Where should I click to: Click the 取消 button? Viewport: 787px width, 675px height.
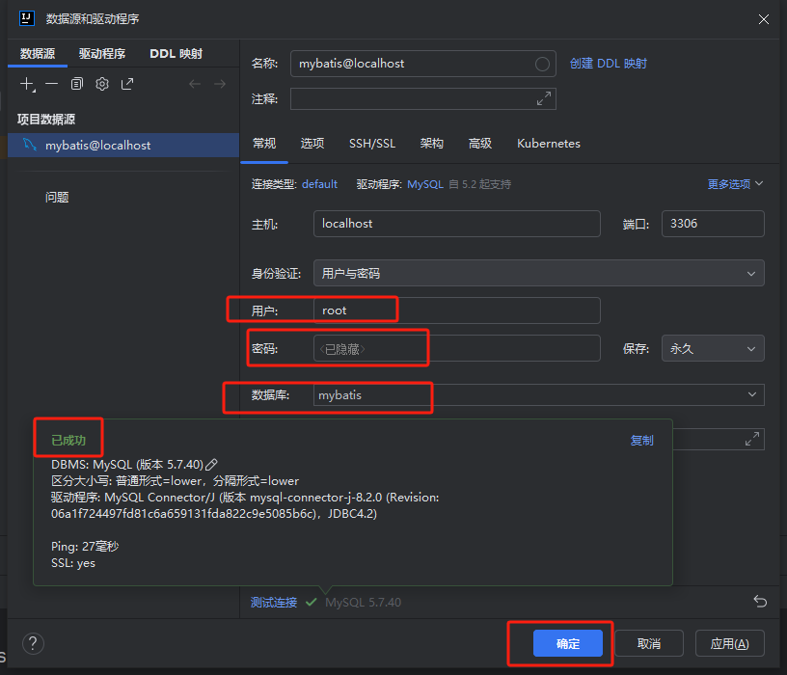(x=649, y=643)
